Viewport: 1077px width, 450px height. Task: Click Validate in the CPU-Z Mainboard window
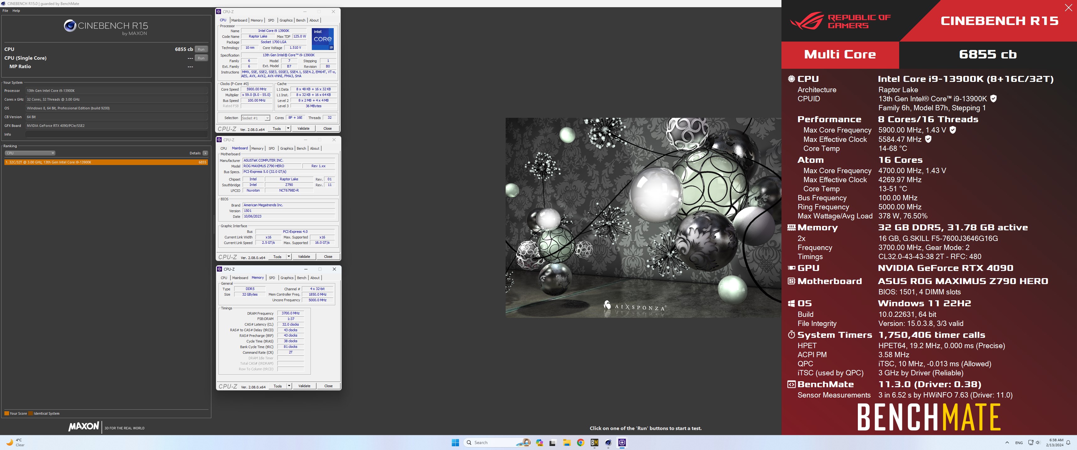(x=304, y=257)
